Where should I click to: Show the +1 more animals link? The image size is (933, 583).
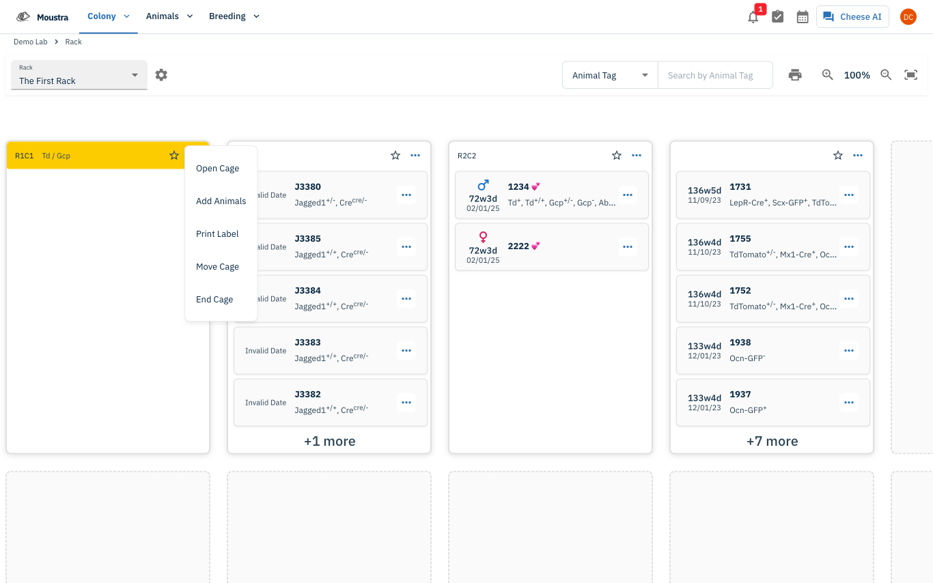330,442
